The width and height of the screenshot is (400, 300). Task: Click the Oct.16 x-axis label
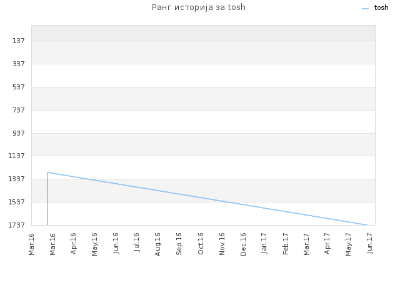tap(201, 244)
